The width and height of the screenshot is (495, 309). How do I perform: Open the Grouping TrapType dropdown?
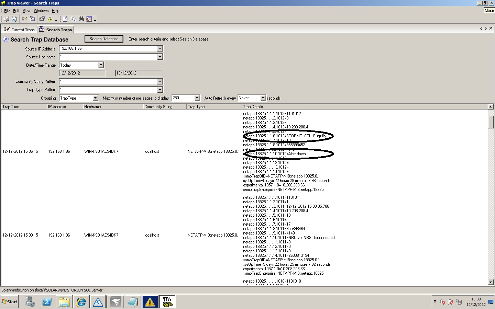[x=95, y=98]
